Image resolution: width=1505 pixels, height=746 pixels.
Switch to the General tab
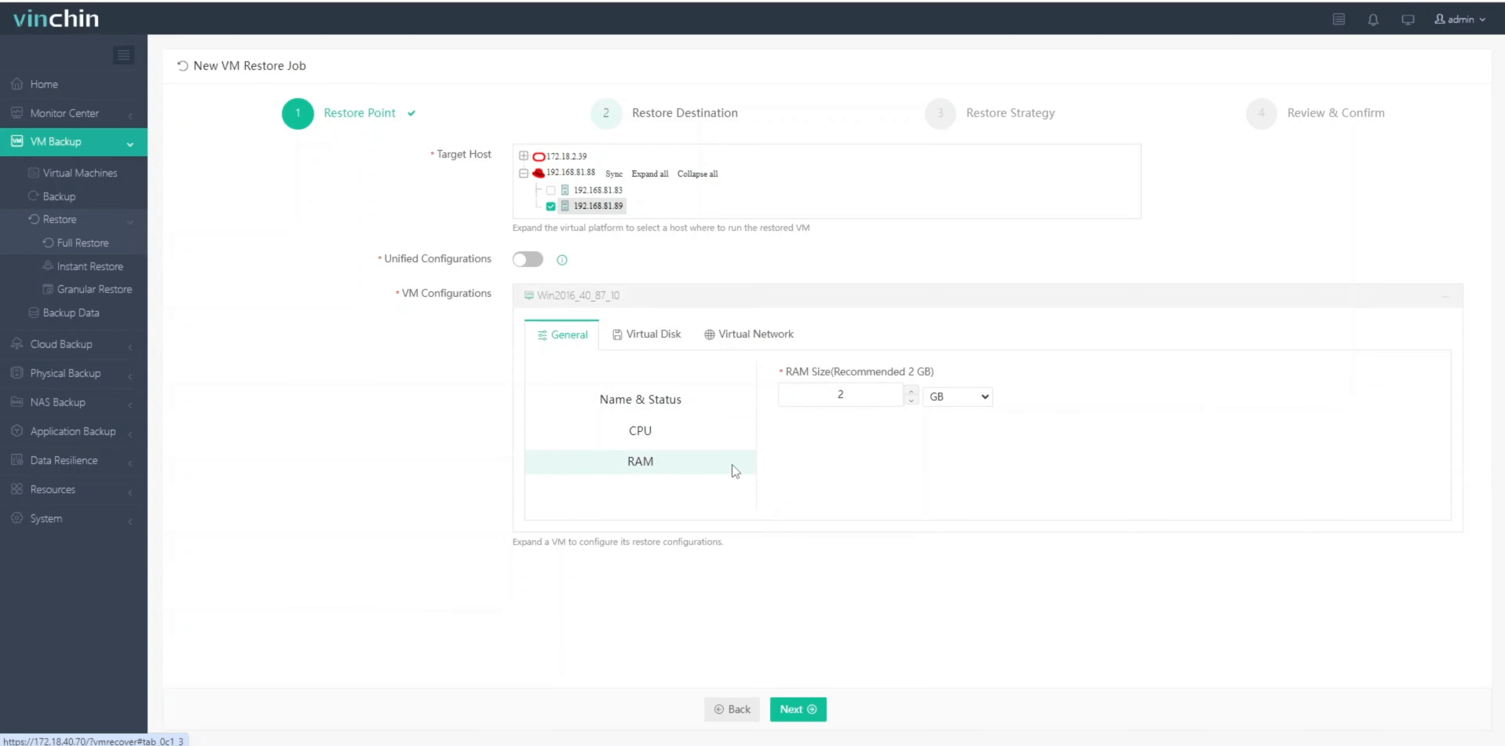[562, 335]
